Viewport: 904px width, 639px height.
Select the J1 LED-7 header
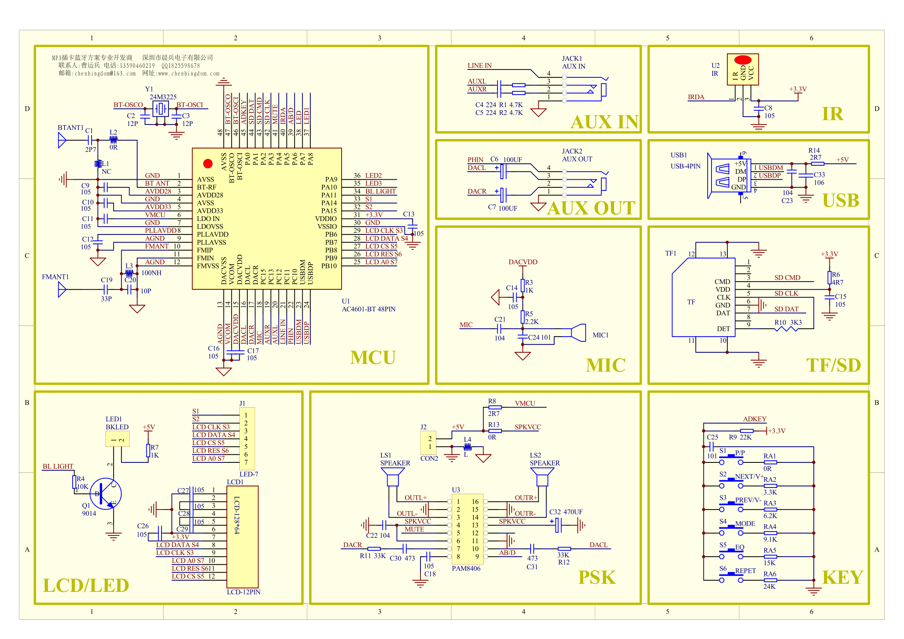tap(247, 439)
